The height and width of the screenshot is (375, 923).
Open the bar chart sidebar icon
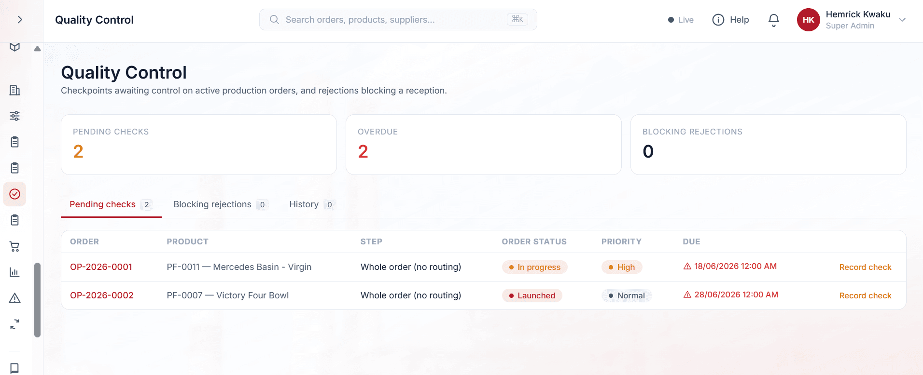15,272
